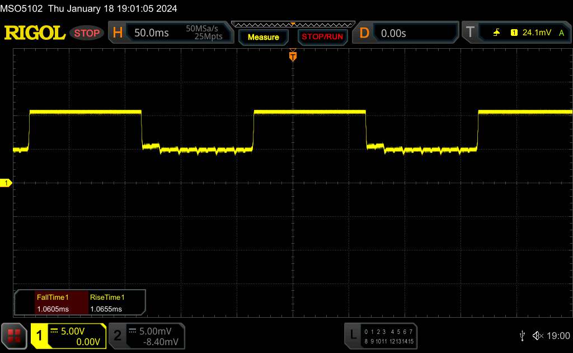Click channel 2 DC coupling icon

[x=133, y=331]
